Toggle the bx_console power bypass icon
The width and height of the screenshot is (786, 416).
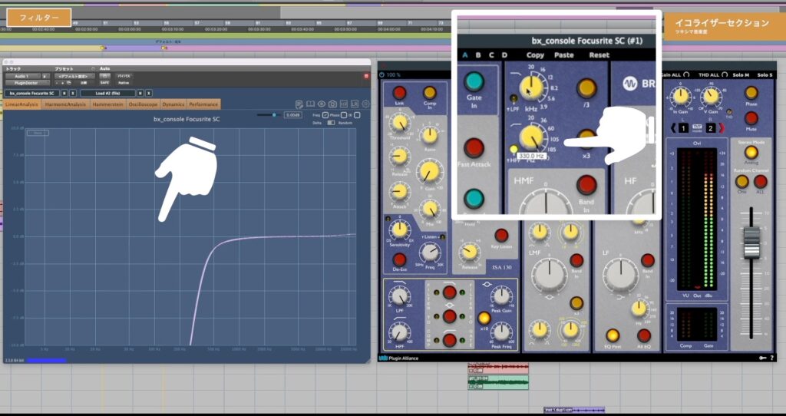[x=382, y=74]
